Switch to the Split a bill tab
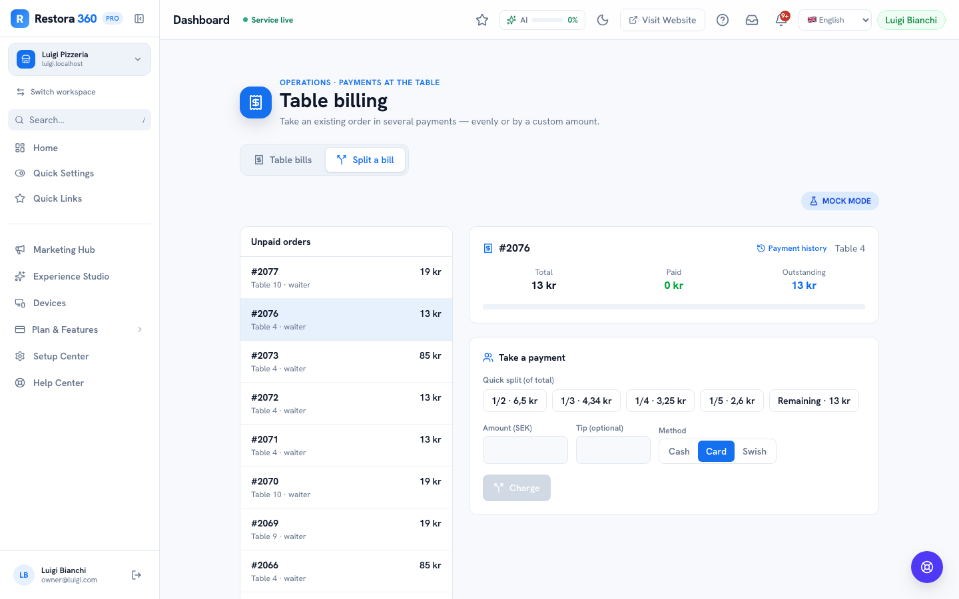This screenshot has height=599, width=959. point(365,160)
